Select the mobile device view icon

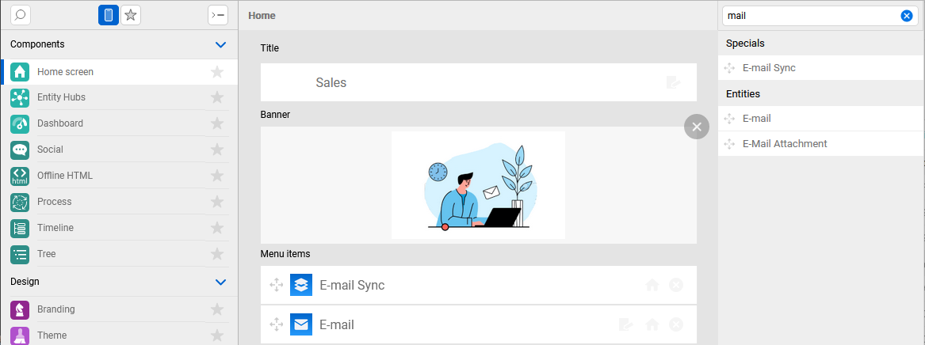109,15
